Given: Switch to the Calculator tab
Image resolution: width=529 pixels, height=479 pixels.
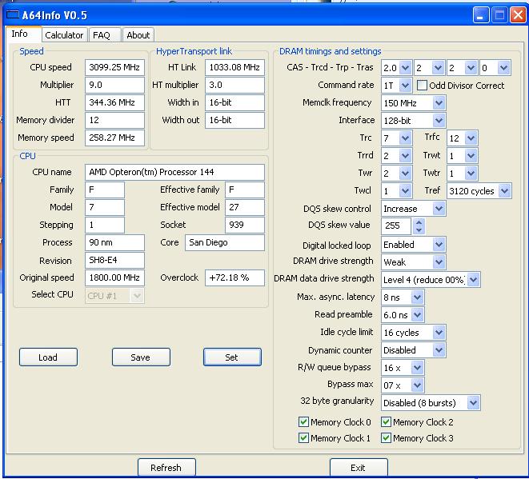Looking at the screenshot, I should 64,35.
